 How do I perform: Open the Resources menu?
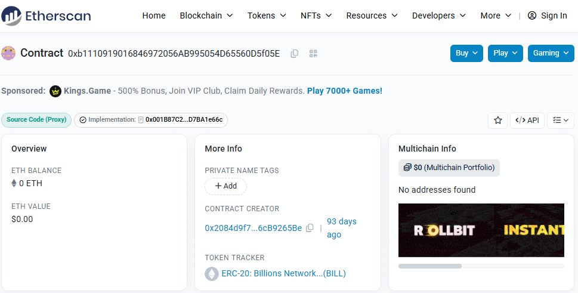coord(372,16)
